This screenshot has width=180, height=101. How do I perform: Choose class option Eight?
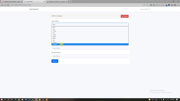pos(90,37)
